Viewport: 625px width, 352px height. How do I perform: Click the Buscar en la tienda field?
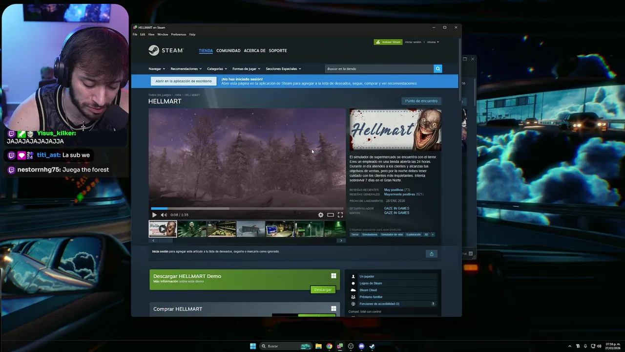click(379, 69)
